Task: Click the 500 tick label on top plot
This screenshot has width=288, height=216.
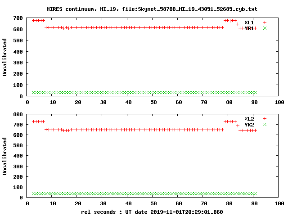Action: point(18,40)
